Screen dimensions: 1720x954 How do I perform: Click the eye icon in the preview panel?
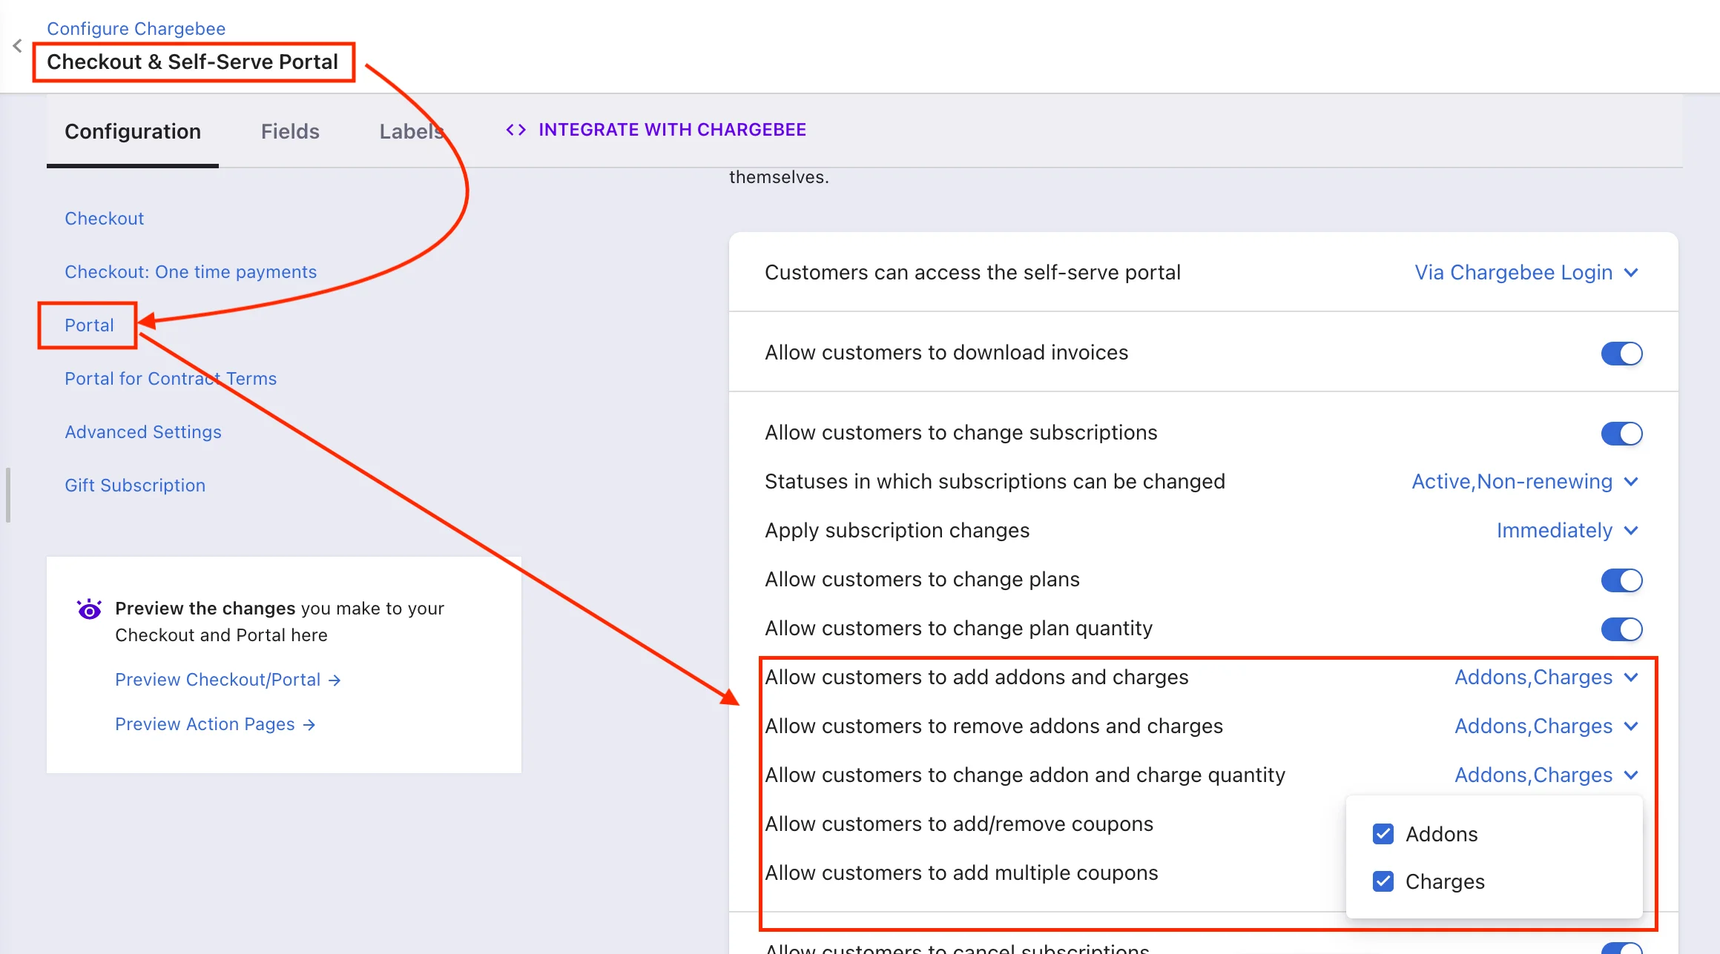(89, 609)
